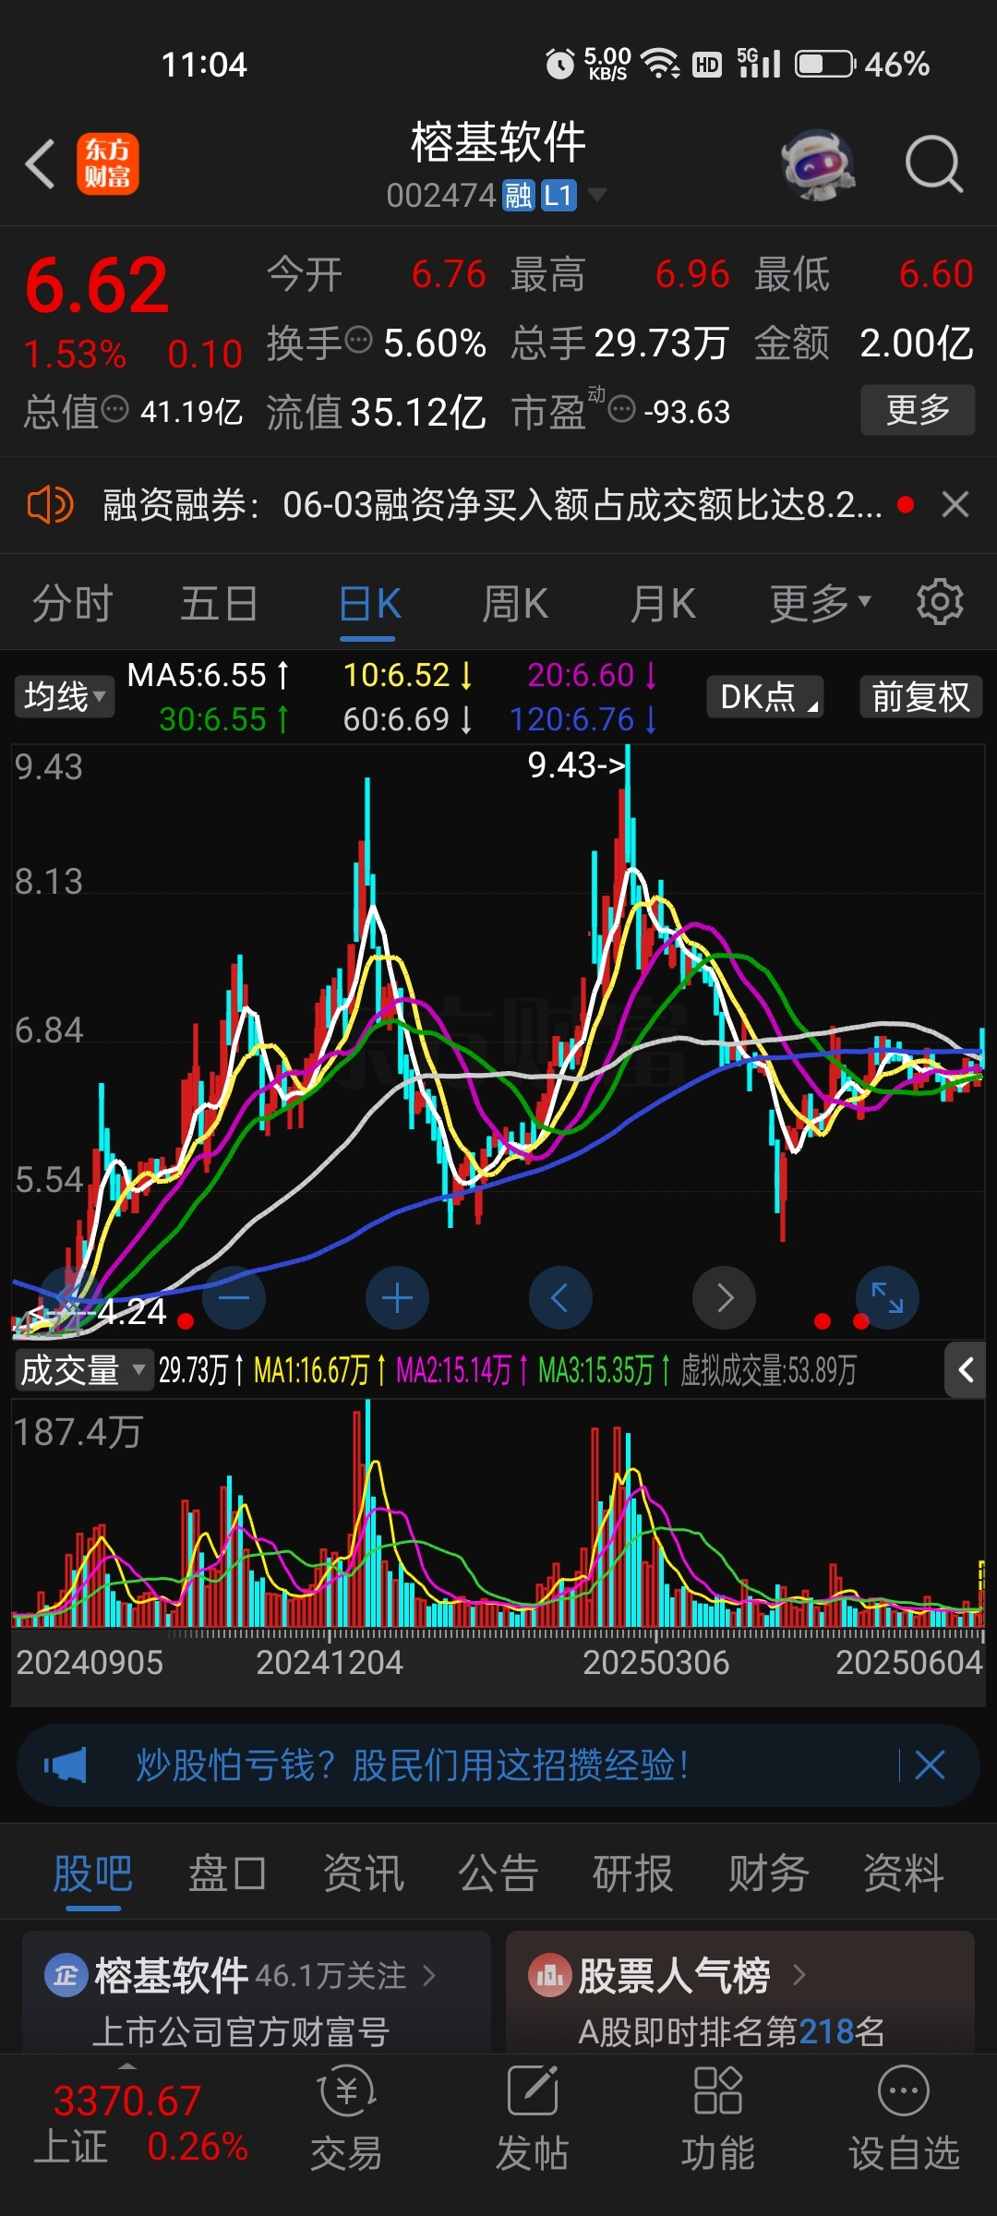This screenshot has width=997, height=2216.
Task: Tap the 融 margin badge
Action: pyautogui.click(x=519, y=196)
